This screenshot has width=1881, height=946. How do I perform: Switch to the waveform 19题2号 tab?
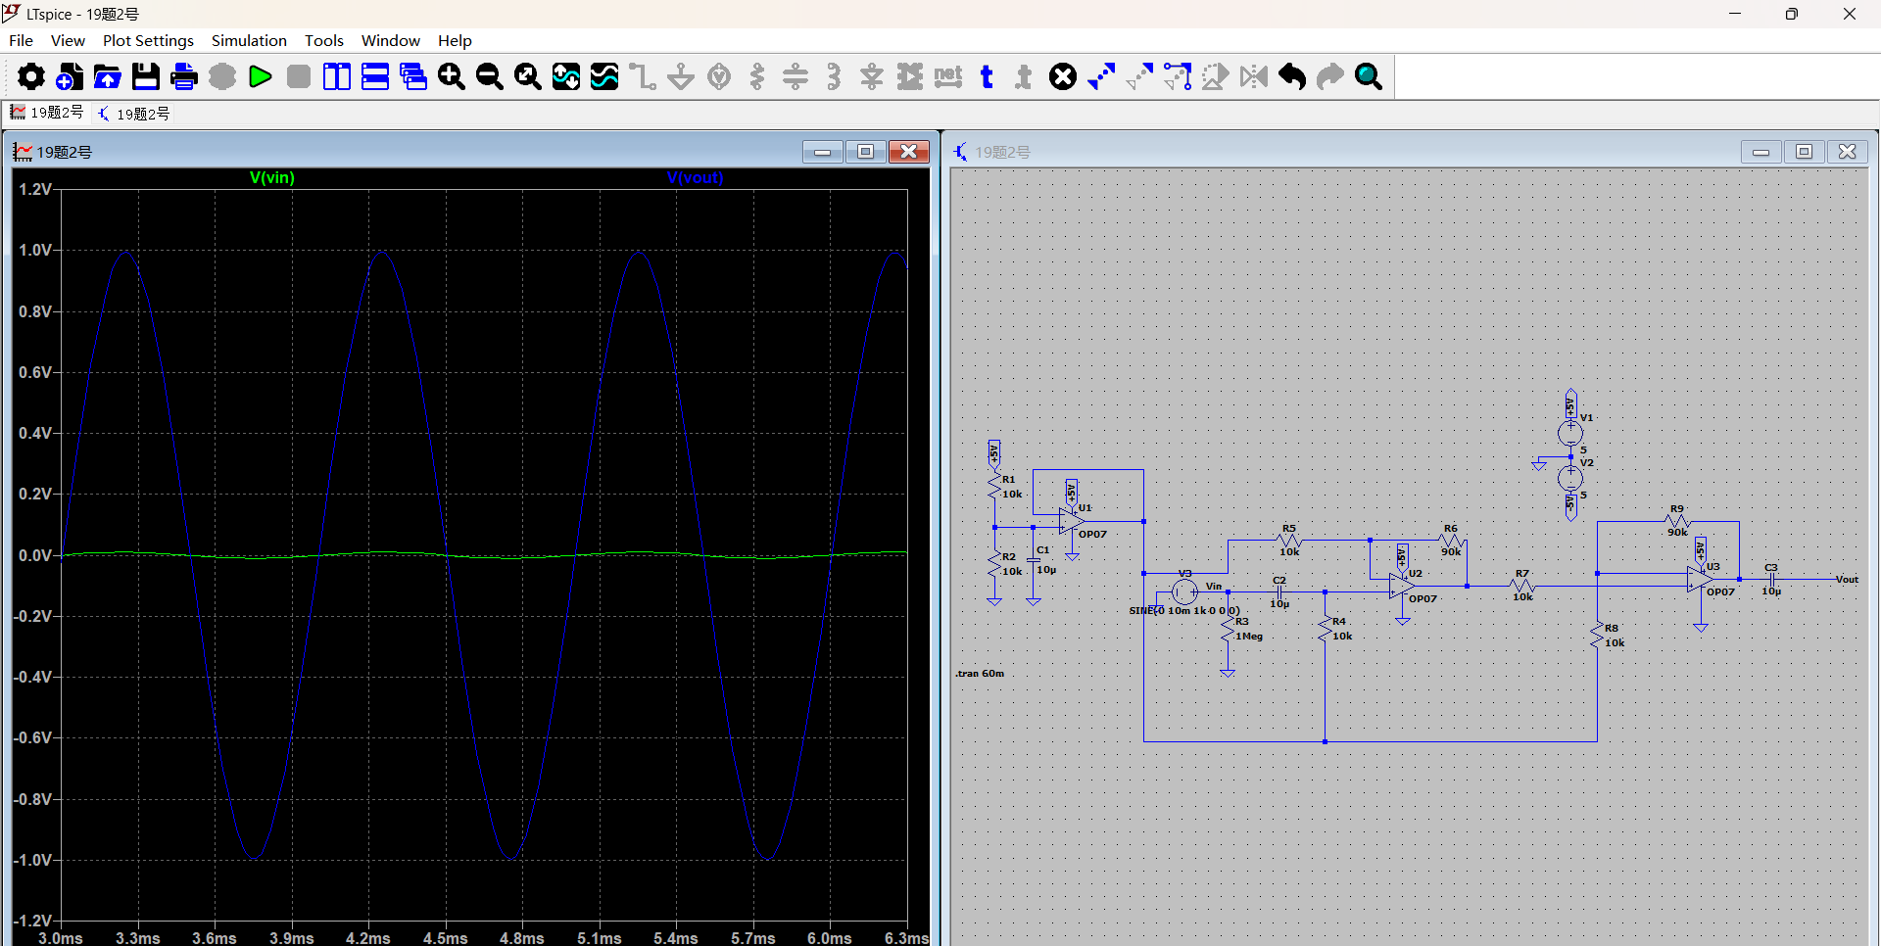pyautogui.click(x=47, y=113)
